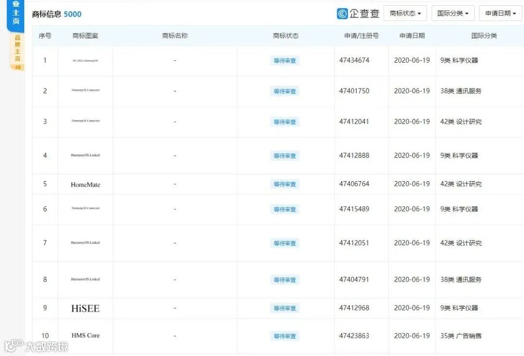Open the trademark image in row 47412051
Screen dimensions: 524x356
point(85,242)
